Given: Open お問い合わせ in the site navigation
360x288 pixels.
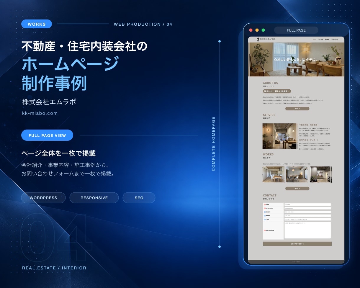Looking at the screenshot, I should [335, 39].
